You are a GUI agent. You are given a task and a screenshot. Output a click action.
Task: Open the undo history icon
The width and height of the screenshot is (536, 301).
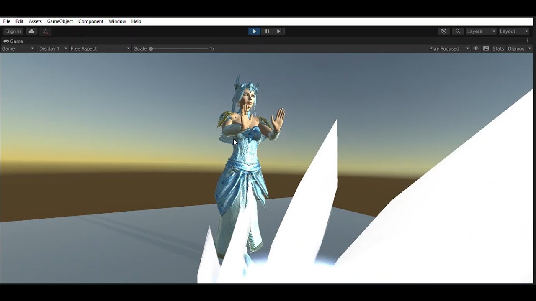click(444, 31)
